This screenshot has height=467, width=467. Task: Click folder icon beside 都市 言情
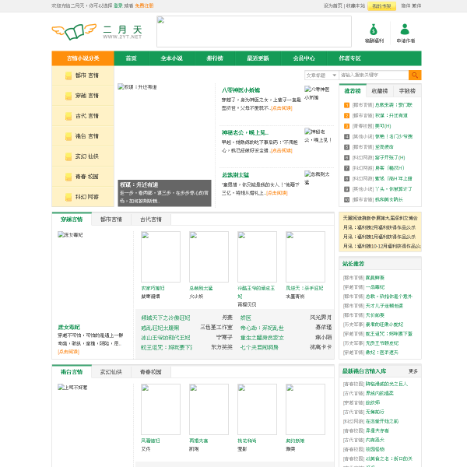click(68, 76)
